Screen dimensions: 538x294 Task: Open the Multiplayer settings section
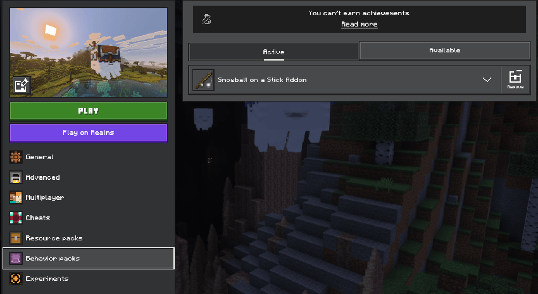coord(89,197)
